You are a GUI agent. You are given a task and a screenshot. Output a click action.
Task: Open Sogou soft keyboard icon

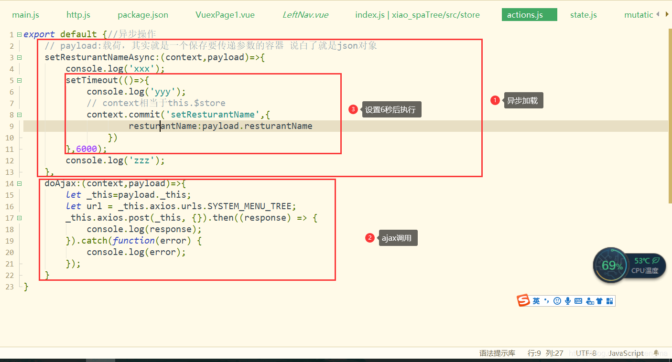coord(578,301)
